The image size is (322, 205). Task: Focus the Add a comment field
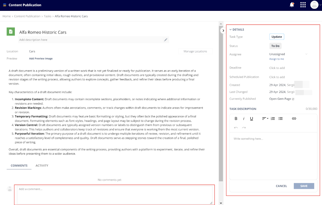[x=115, y=195]
